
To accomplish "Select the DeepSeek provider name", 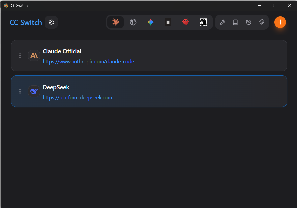I will click(x=56, y=87).
